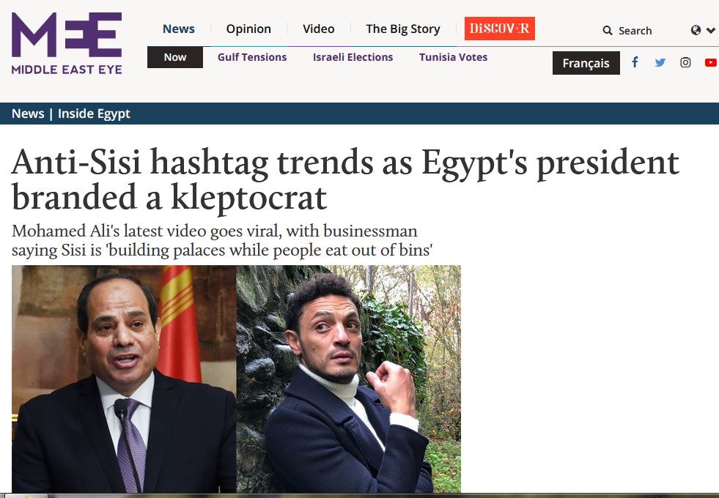Image resolution: width=719 pixels, height=498 pixels.
Task: Go to the Video section
Action: pyautogui.click(x=319, y=29)
